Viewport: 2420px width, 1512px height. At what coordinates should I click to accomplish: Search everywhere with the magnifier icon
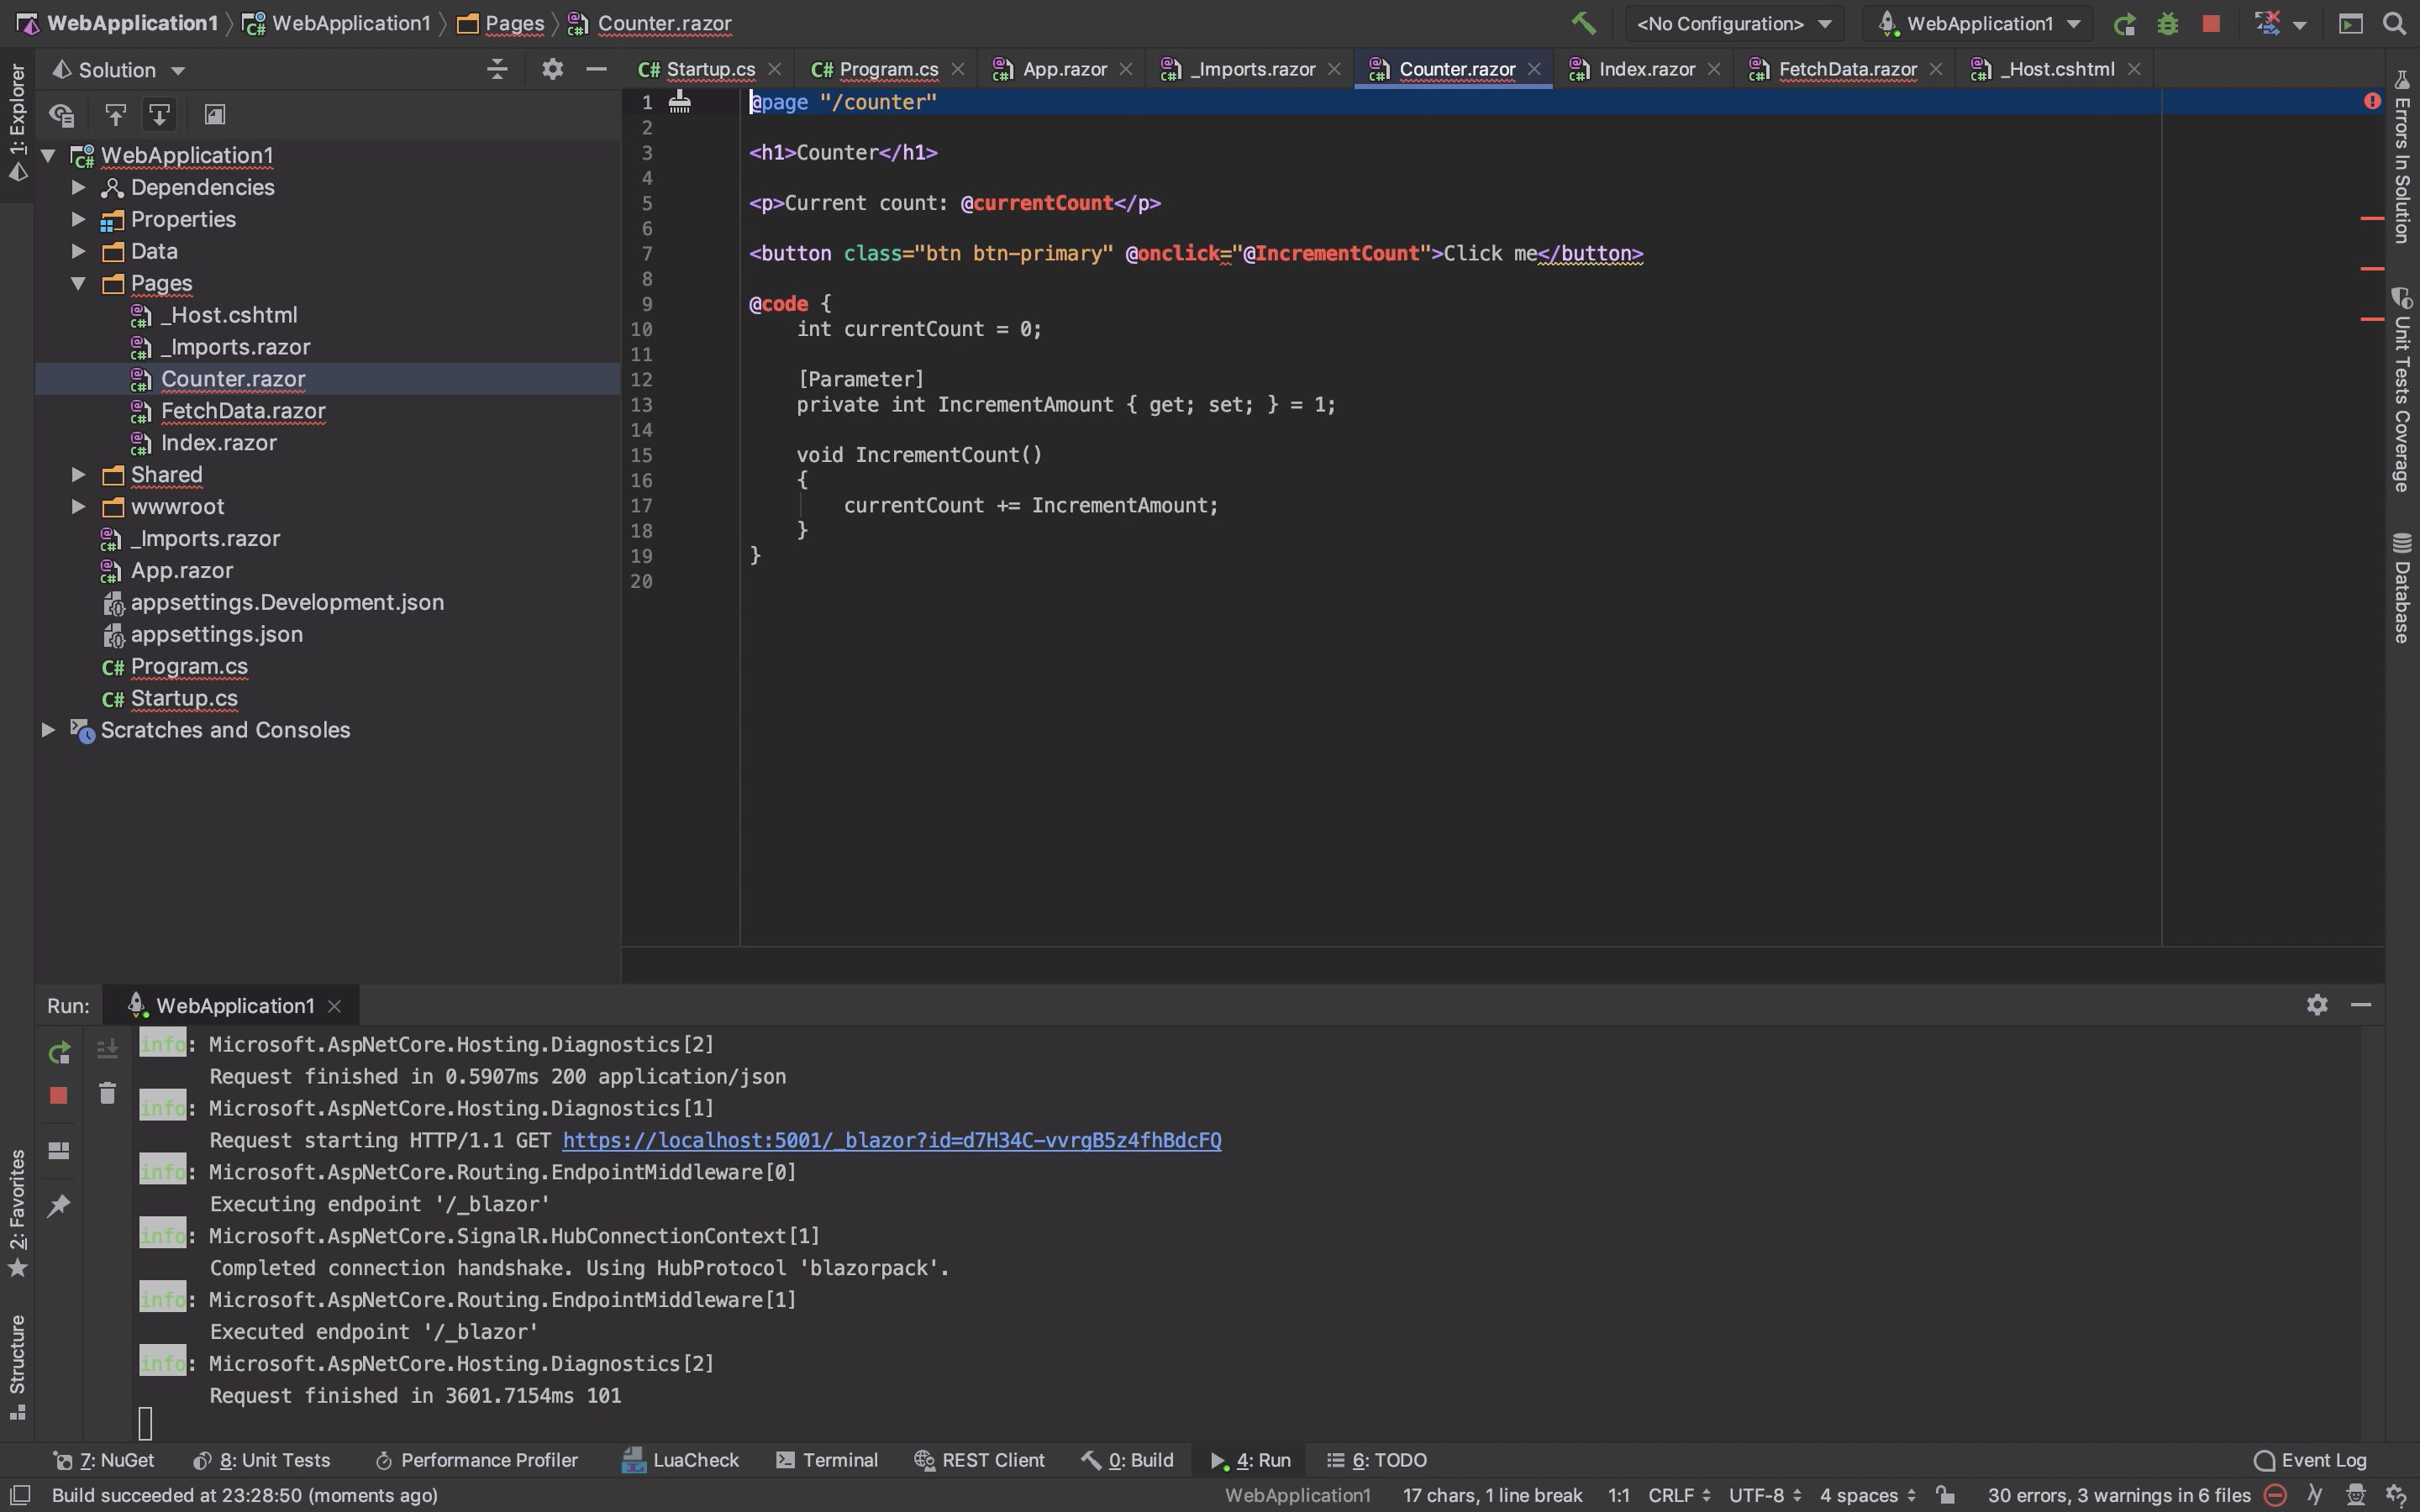click(2394, 24)
